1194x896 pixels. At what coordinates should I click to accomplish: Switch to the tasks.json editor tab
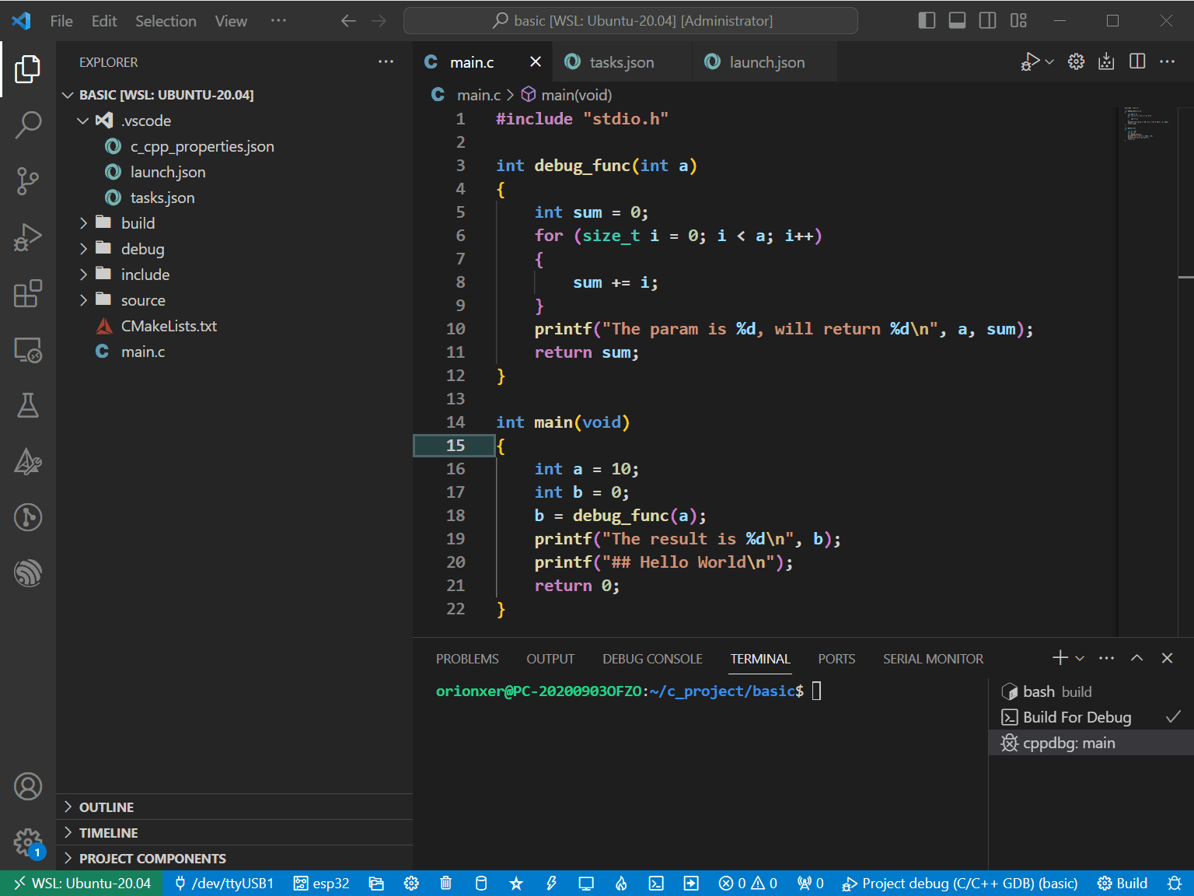pyautogui.click(x=621, y=62)
